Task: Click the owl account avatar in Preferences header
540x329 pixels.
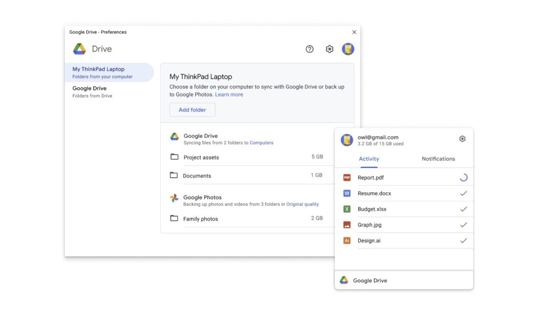Action: pos(348,49)
